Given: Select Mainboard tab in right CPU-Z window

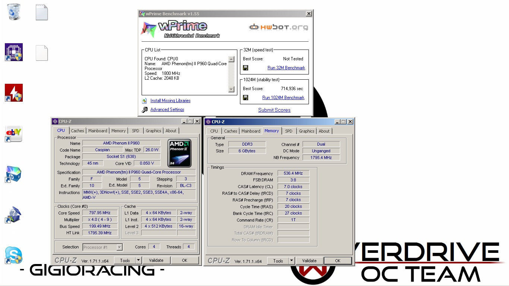Looking at the screenshot, I should [x=251, y=131].
